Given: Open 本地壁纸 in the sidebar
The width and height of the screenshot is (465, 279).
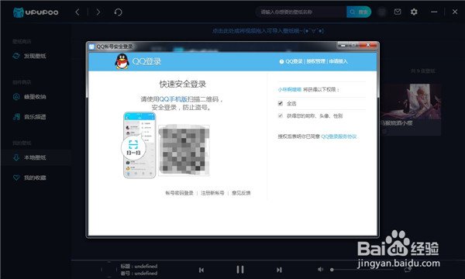Looking at the screenshot, I should coord(36,157).
